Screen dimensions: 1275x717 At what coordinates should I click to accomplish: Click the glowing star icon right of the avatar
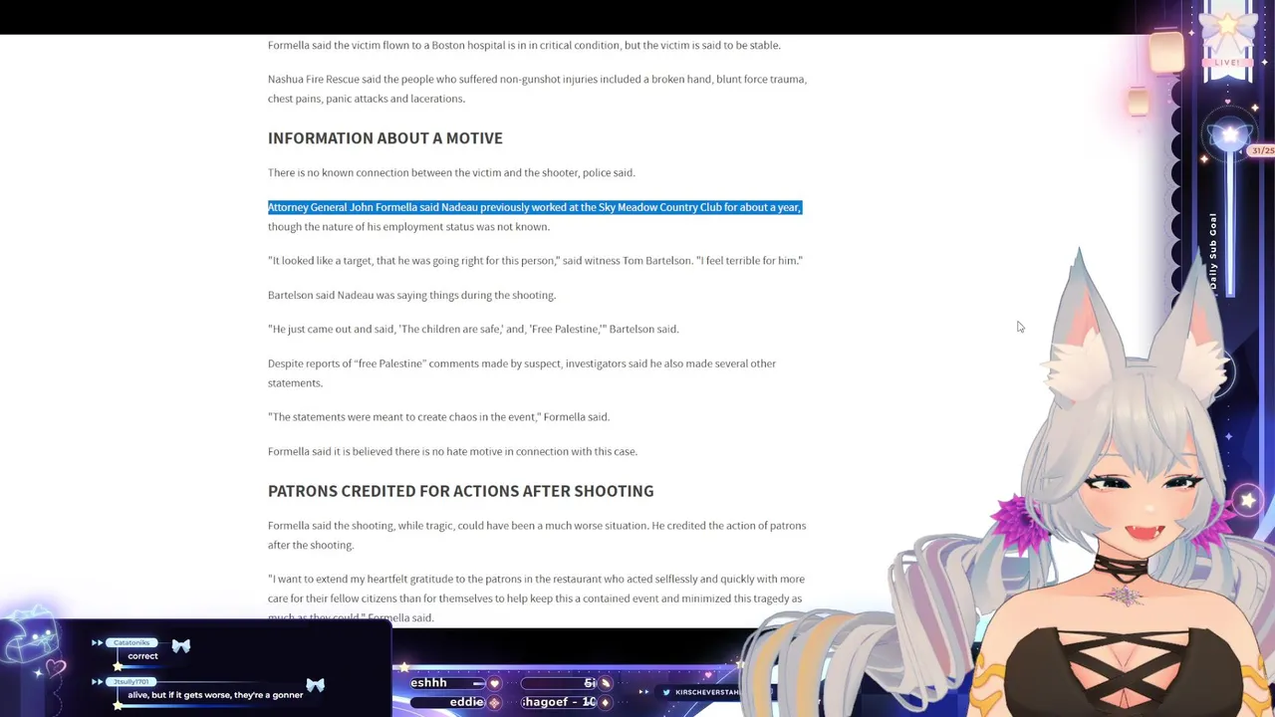(x=1248, y=501)
